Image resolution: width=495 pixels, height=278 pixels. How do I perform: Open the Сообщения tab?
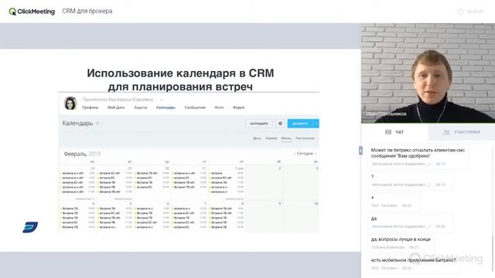click(195, 107)
